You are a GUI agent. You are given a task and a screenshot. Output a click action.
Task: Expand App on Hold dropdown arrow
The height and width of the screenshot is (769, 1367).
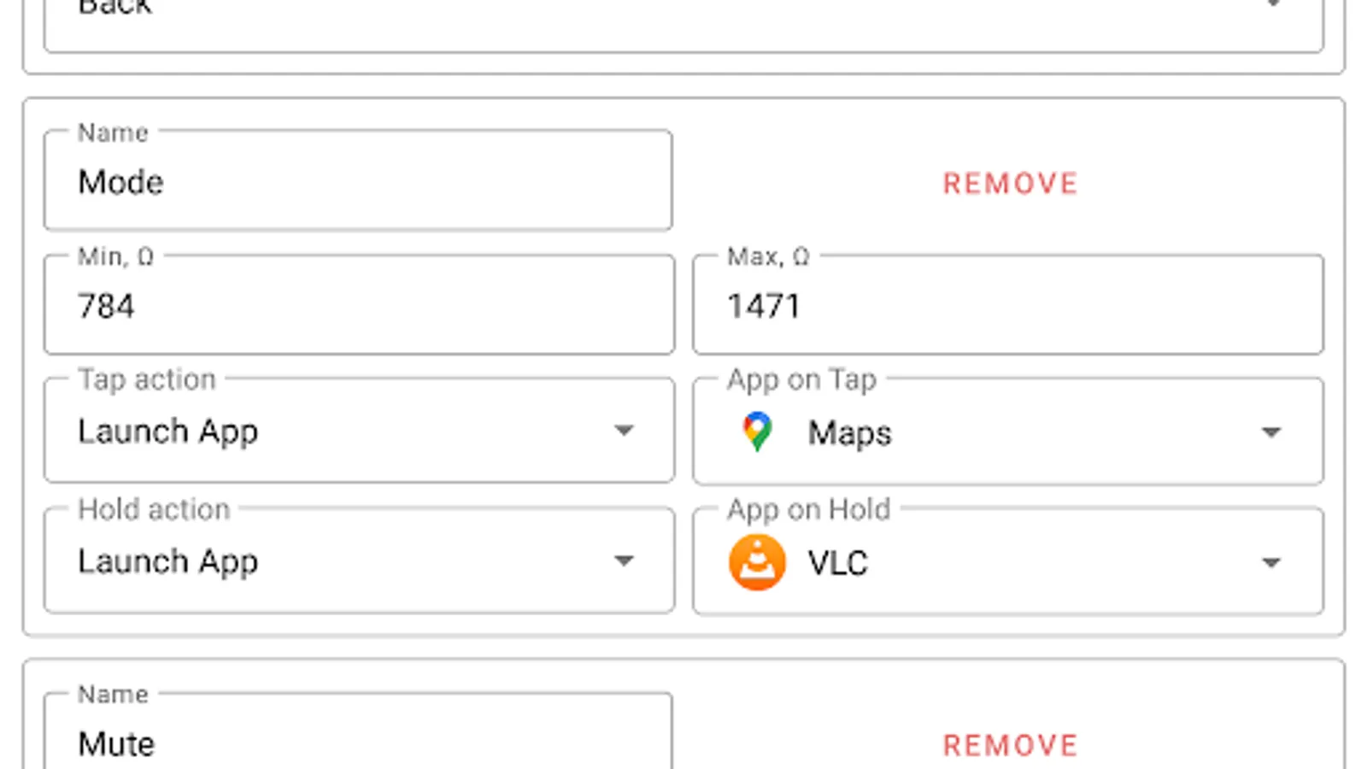coord(1271,562)
